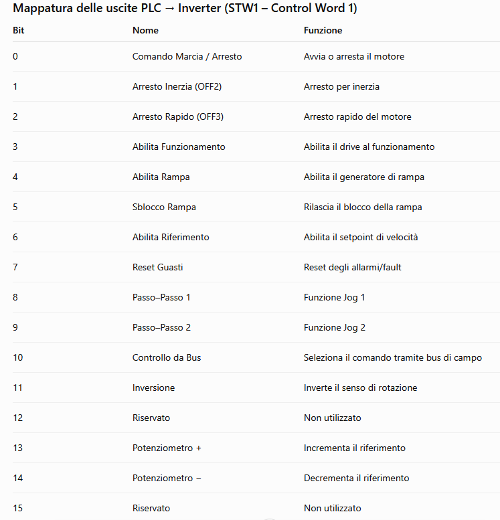Click the table title heading STW1 Control Word 1

[x=185, y=8]
